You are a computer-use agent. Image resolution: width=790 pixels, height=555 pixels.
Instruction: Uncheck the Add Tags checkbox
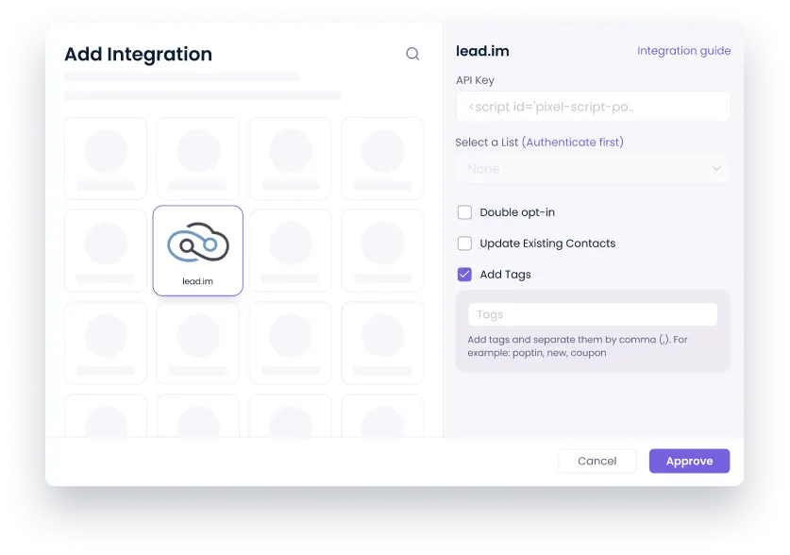tap(464, 275)
